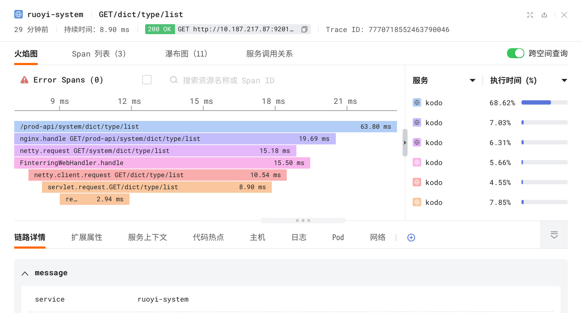The height and width of the screenshot is (313, 582).
Task: Click the kodo icon with 68.62%
Action: pyautogui.click(x=417, y=103)
